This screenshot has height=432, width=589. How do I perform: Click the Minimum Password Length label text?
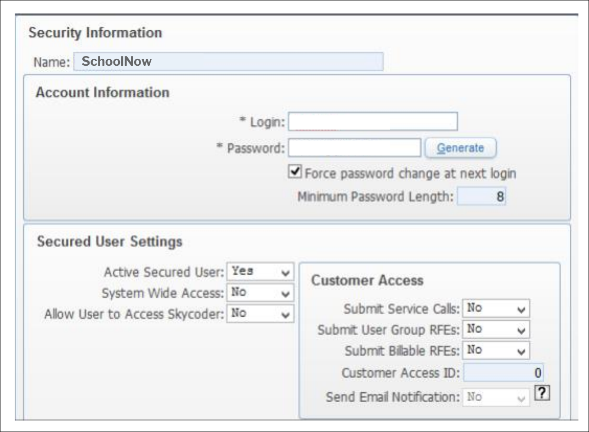[375, 197]
